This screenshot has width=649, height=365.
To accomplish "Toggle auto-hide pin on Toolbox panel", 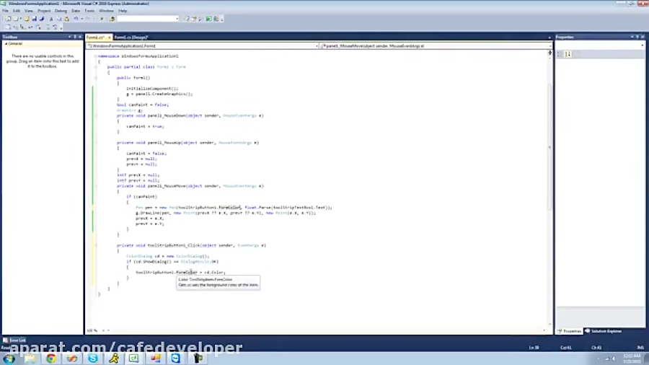I will (x=75, y=37).
